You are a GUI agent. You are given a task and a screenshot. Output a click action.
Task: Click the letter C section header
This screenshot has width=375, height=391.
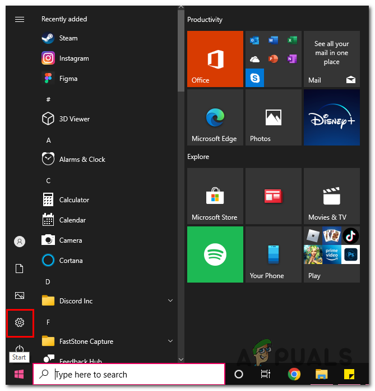pyautogui.click(x=49, y=180)
